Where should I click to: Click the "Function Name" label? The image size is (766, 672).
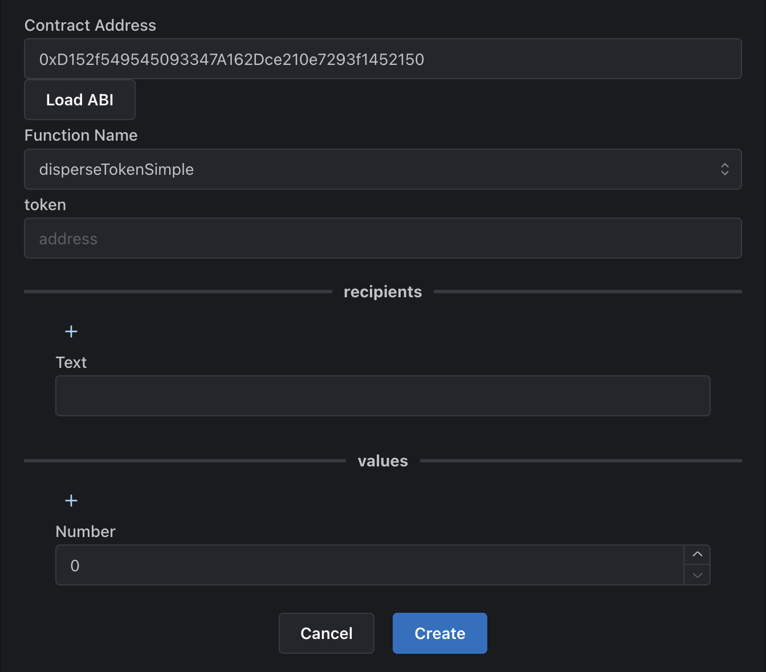[81, 136]
